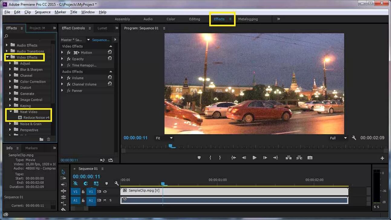Click the Lift icon in Program monitor
Image resolution: width=391 pixels, height=220 pixels.
coord(288,157)
